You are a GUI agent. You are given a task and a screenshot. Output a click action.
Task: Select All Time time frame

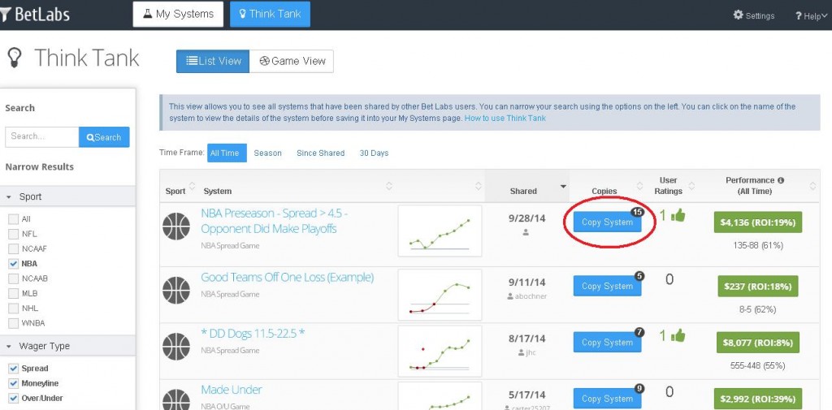(227, 153)
